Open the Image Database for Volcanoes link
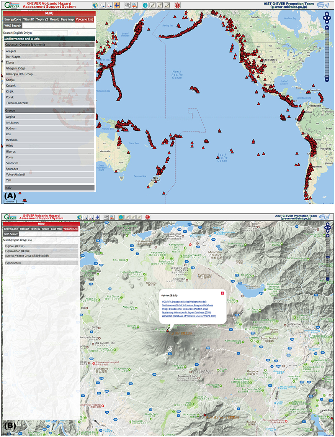Screen dimensions: 335x437 pyautogui.click(x=184, y=309)
